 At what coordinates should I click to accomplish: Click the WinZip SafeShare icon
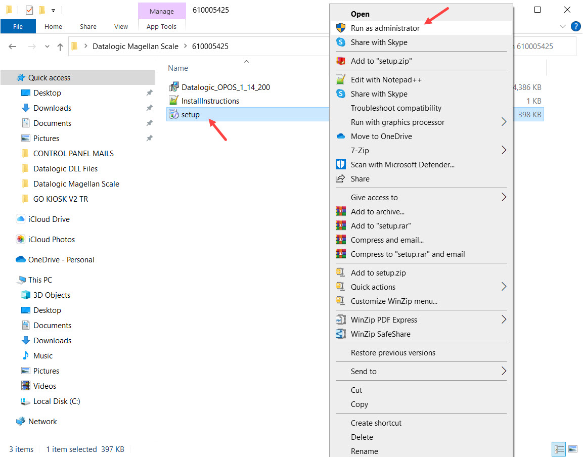tap(341, 334)
